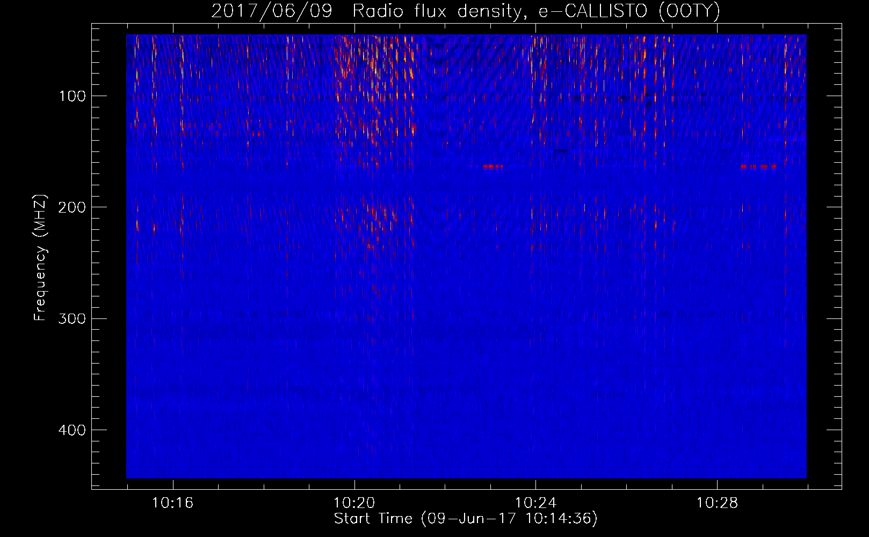Screen dimensions: 869x537
Task: Click the 300 frequency tick label
Action: pos(72,318)
